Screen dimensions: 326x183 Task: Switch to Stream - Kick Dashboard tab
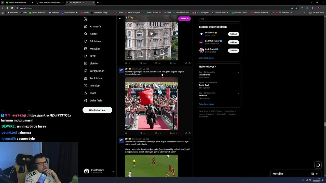click(19, 3)
